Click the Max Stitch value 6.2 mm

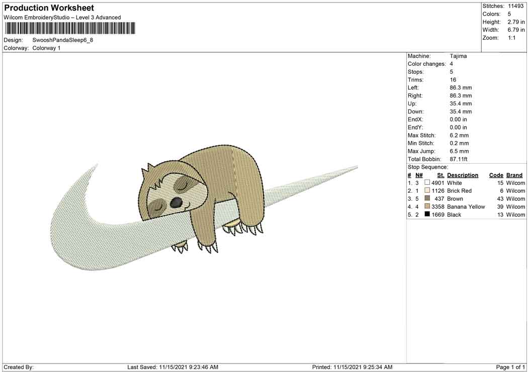459,136
